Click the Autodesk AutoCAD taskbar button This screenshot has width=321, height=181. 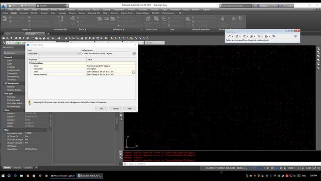tap(90, 176)
